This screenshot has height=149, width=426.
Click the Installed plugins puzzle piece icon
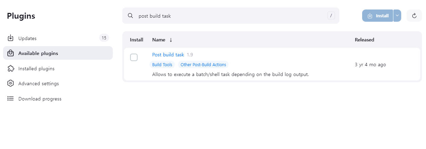click(11, 69)
